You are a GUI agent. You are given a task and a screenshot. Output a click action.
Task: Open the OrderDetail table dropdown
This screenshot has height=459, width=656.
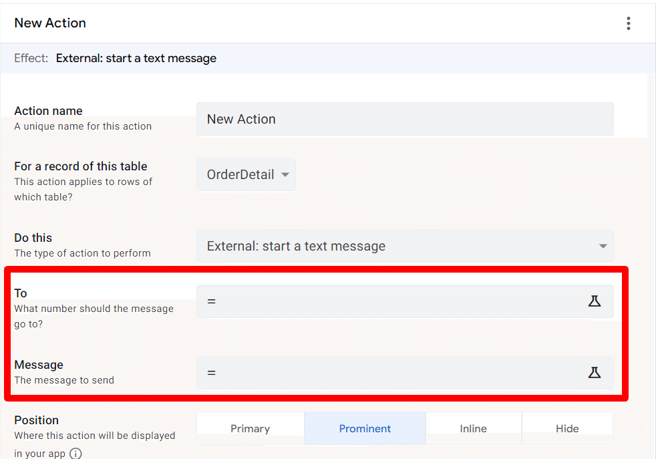[x=247, y=174]
